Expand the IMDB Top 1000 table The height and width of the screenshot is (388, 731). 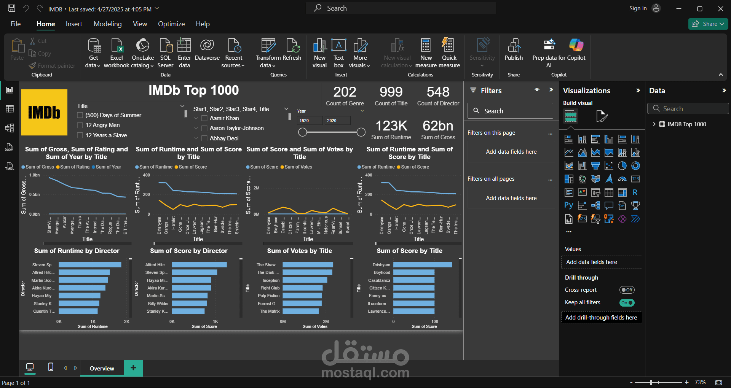coord(654,124)
